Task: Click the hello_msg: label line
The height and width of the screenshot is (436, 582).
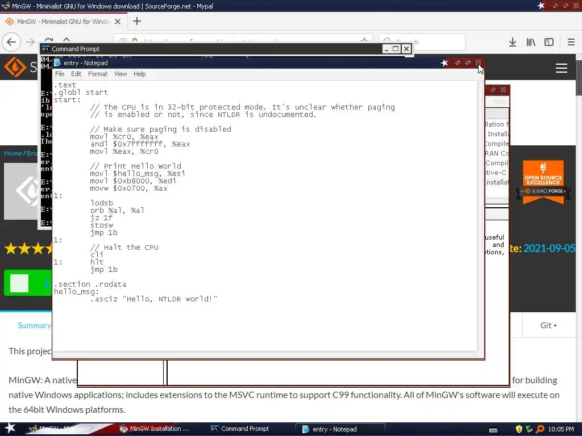Action: tap(77, 292)
